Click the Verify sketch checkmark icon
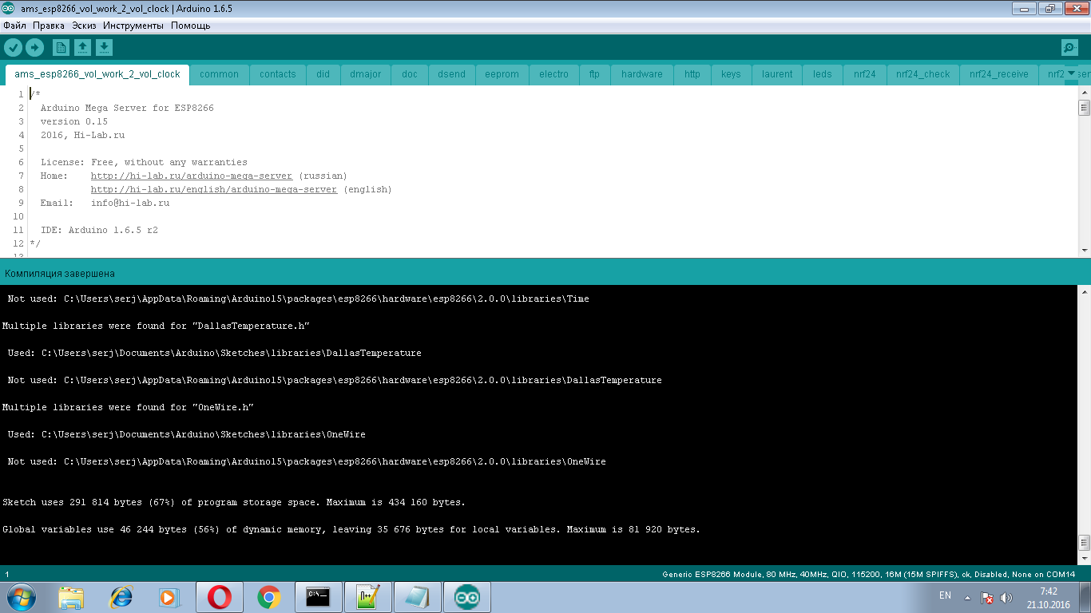This screenshot has width=1091, height=613. point(13,47)
